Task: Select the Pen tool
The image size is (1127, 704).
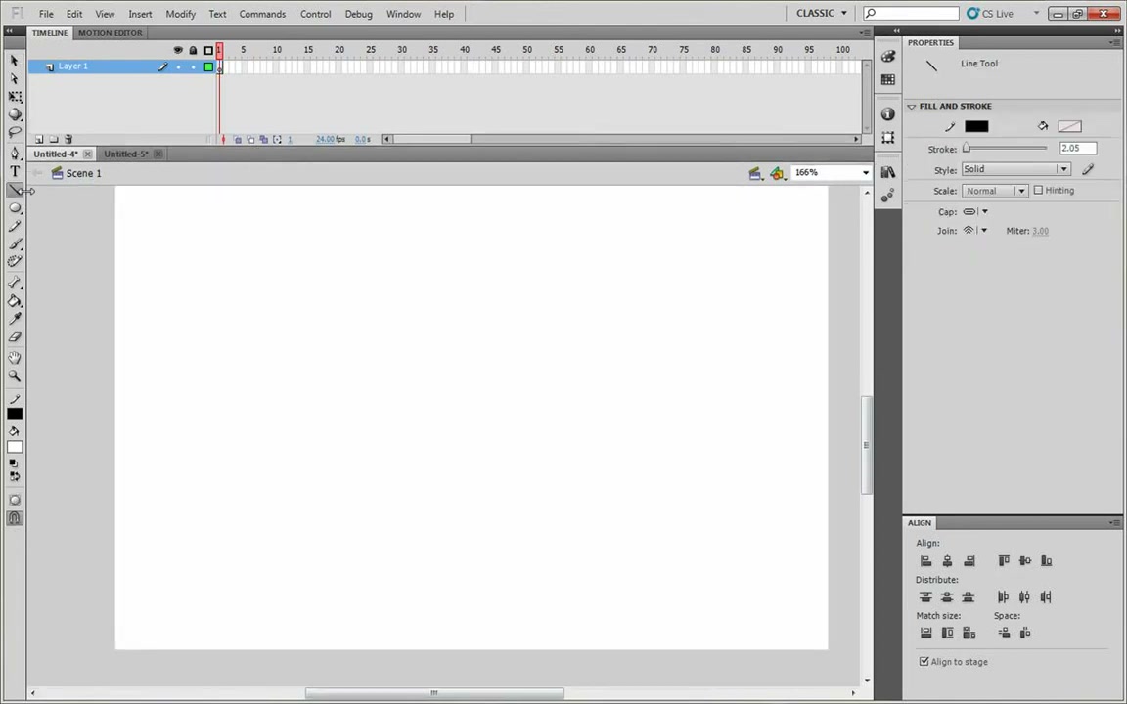Action: pyautogui.click(x=15, y=153)
